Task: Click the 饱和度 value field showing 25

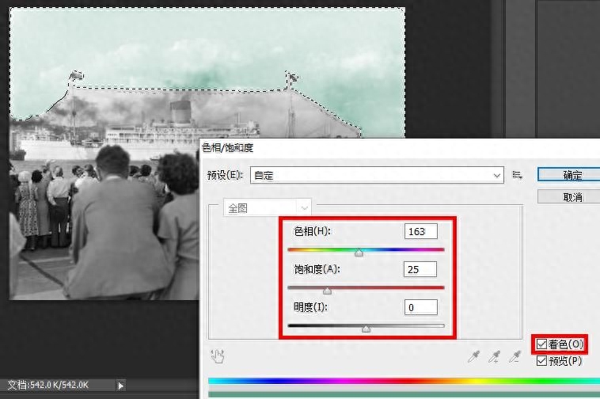Action: [x=420, y=269]
